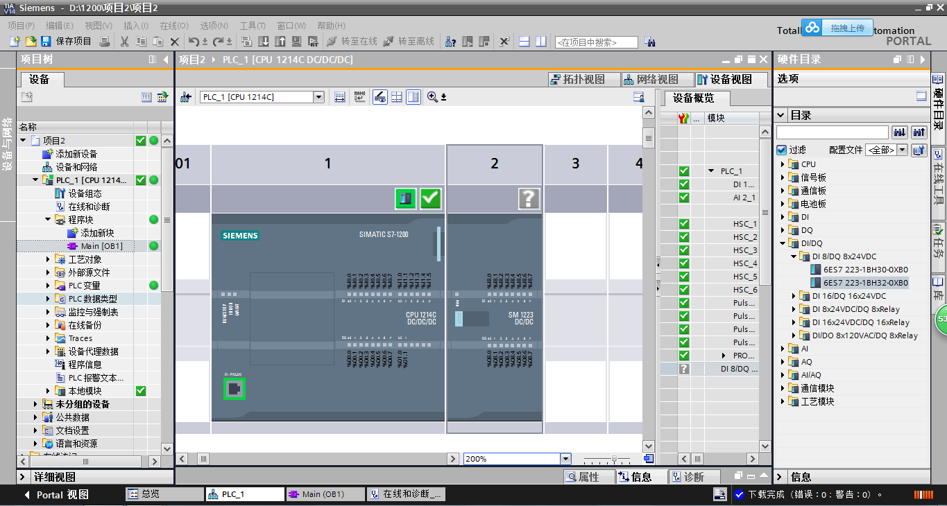Click the Go offline (转至离线) toolbar button
Viewport: 947px width, 506px height.
(409, 42)
